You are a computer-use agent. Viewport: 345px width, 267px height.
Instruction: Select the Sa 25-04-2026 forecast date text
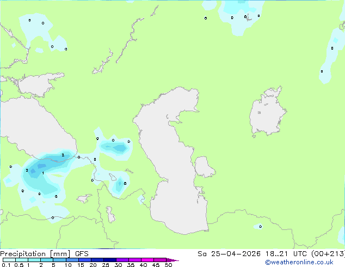tap(229, 254)
